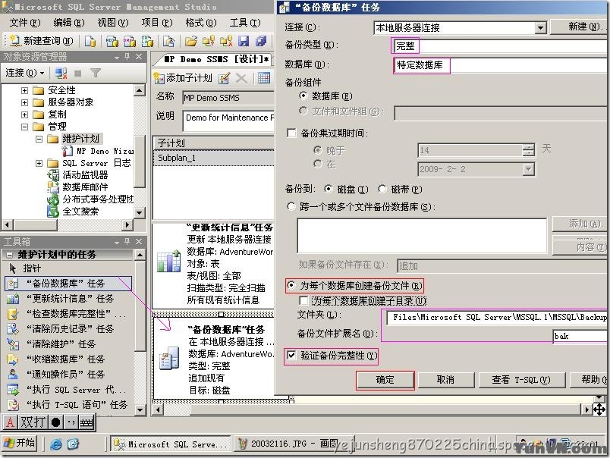Click the 开始 Start button
The image size is (610, 458).
(20, 444)
